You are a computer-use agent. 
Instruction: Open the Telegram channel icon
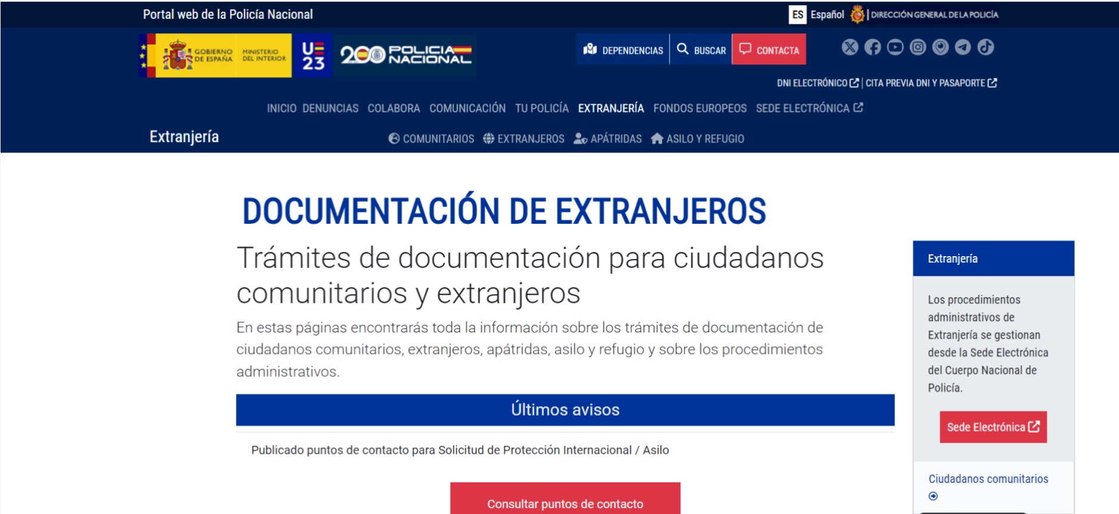pos(963,47)
